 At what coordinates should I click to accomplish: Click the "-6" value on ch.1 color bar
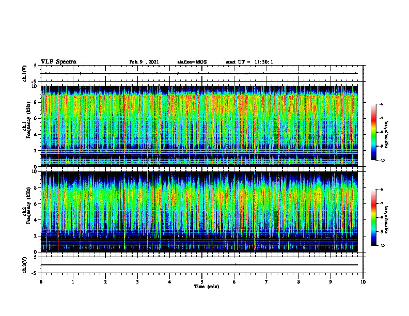[381, 104]
